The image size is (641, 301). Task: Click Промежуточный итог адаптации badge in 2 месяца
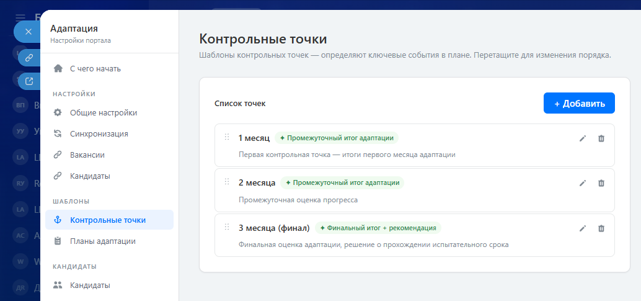coord(342,182)
